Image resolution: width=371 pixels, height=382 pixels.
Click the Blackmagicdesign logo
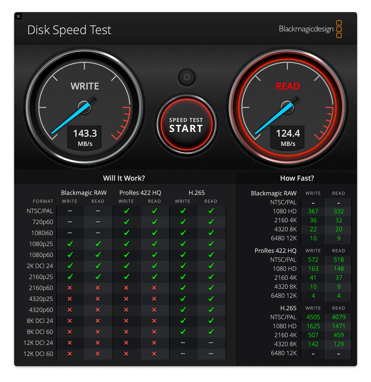310,29
